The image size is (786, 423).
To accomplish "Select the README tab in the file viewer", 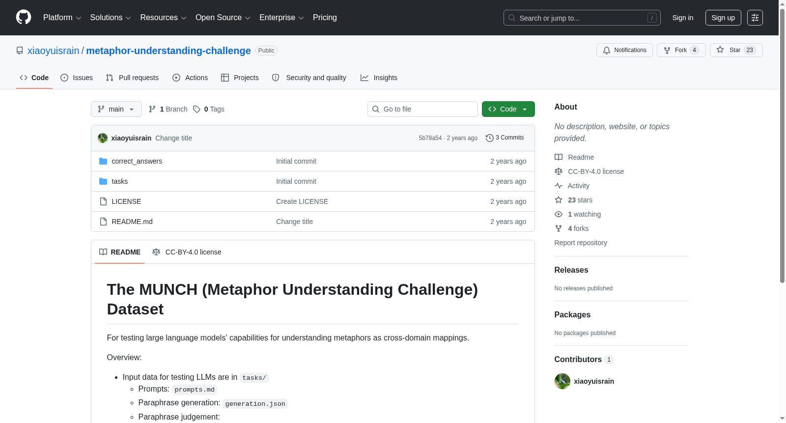I will (120, 252).
